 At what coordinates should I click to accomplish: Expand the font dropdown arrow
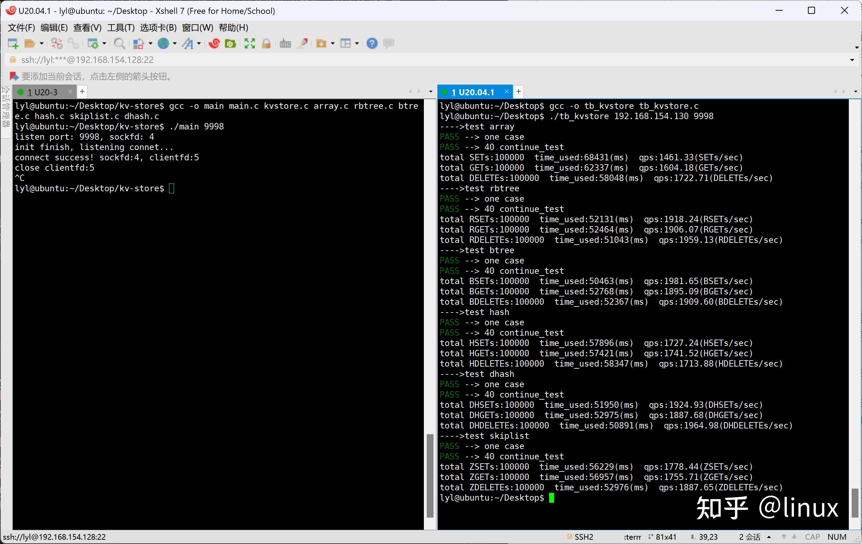[199, 44]
